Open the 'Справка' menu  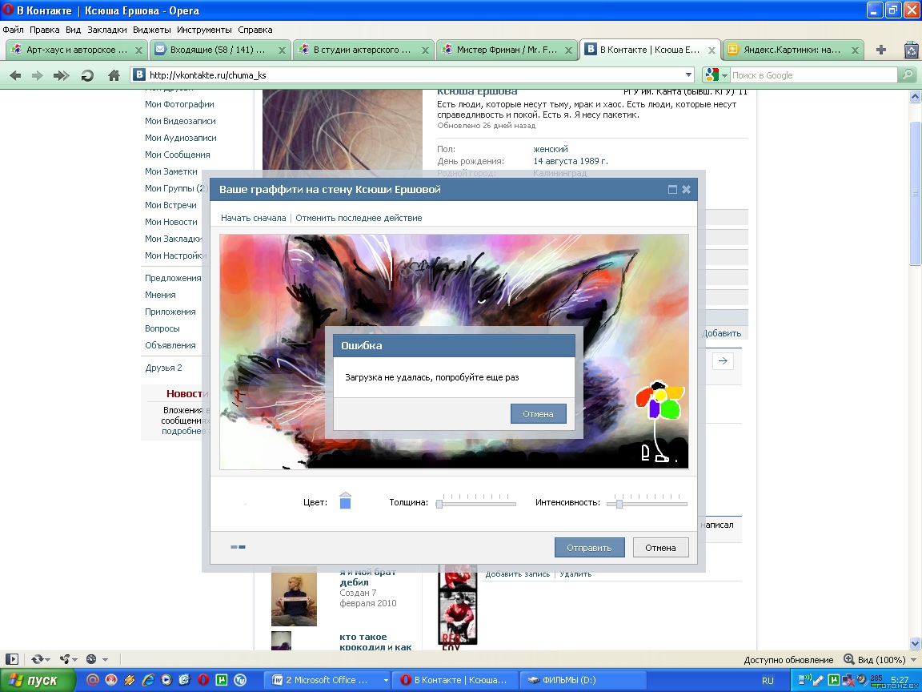tap(255, 30)
